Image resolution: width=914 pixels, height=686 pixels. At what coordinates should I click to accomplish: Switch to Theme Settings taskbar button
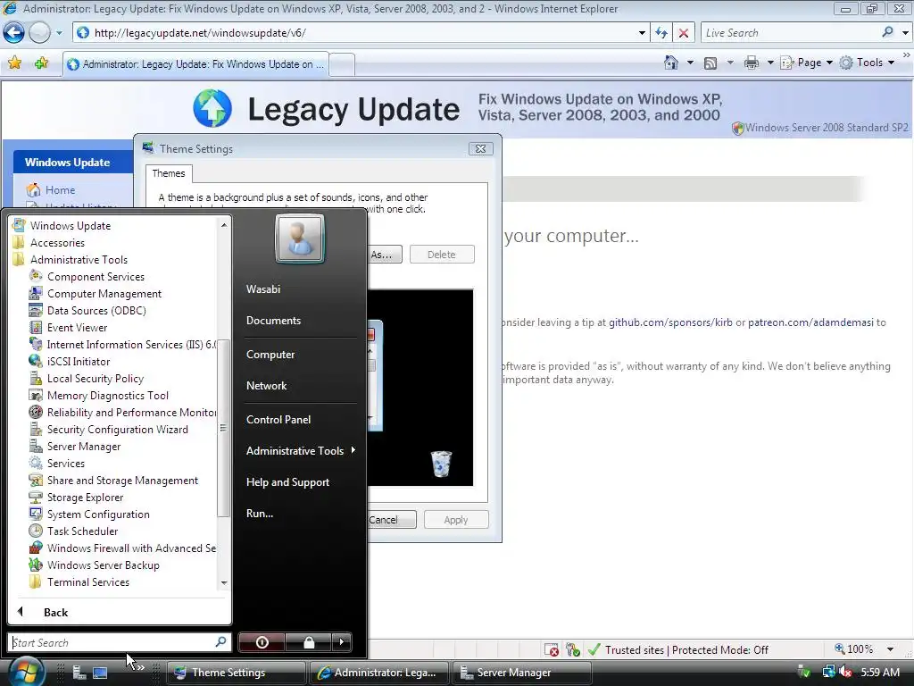pyautogui.click(x=236, y=673)
